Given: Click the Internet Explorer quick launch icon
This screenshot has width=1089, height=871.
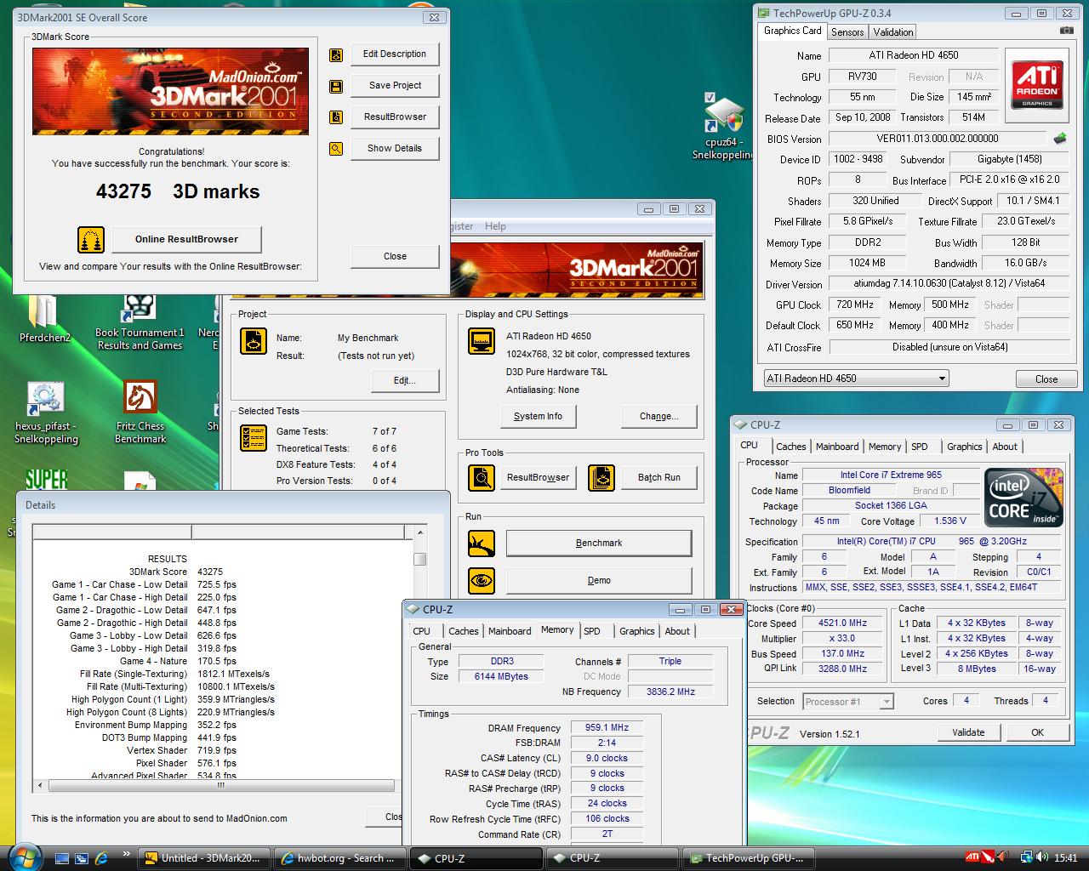Looking at the screenshot, I should 101,858.
